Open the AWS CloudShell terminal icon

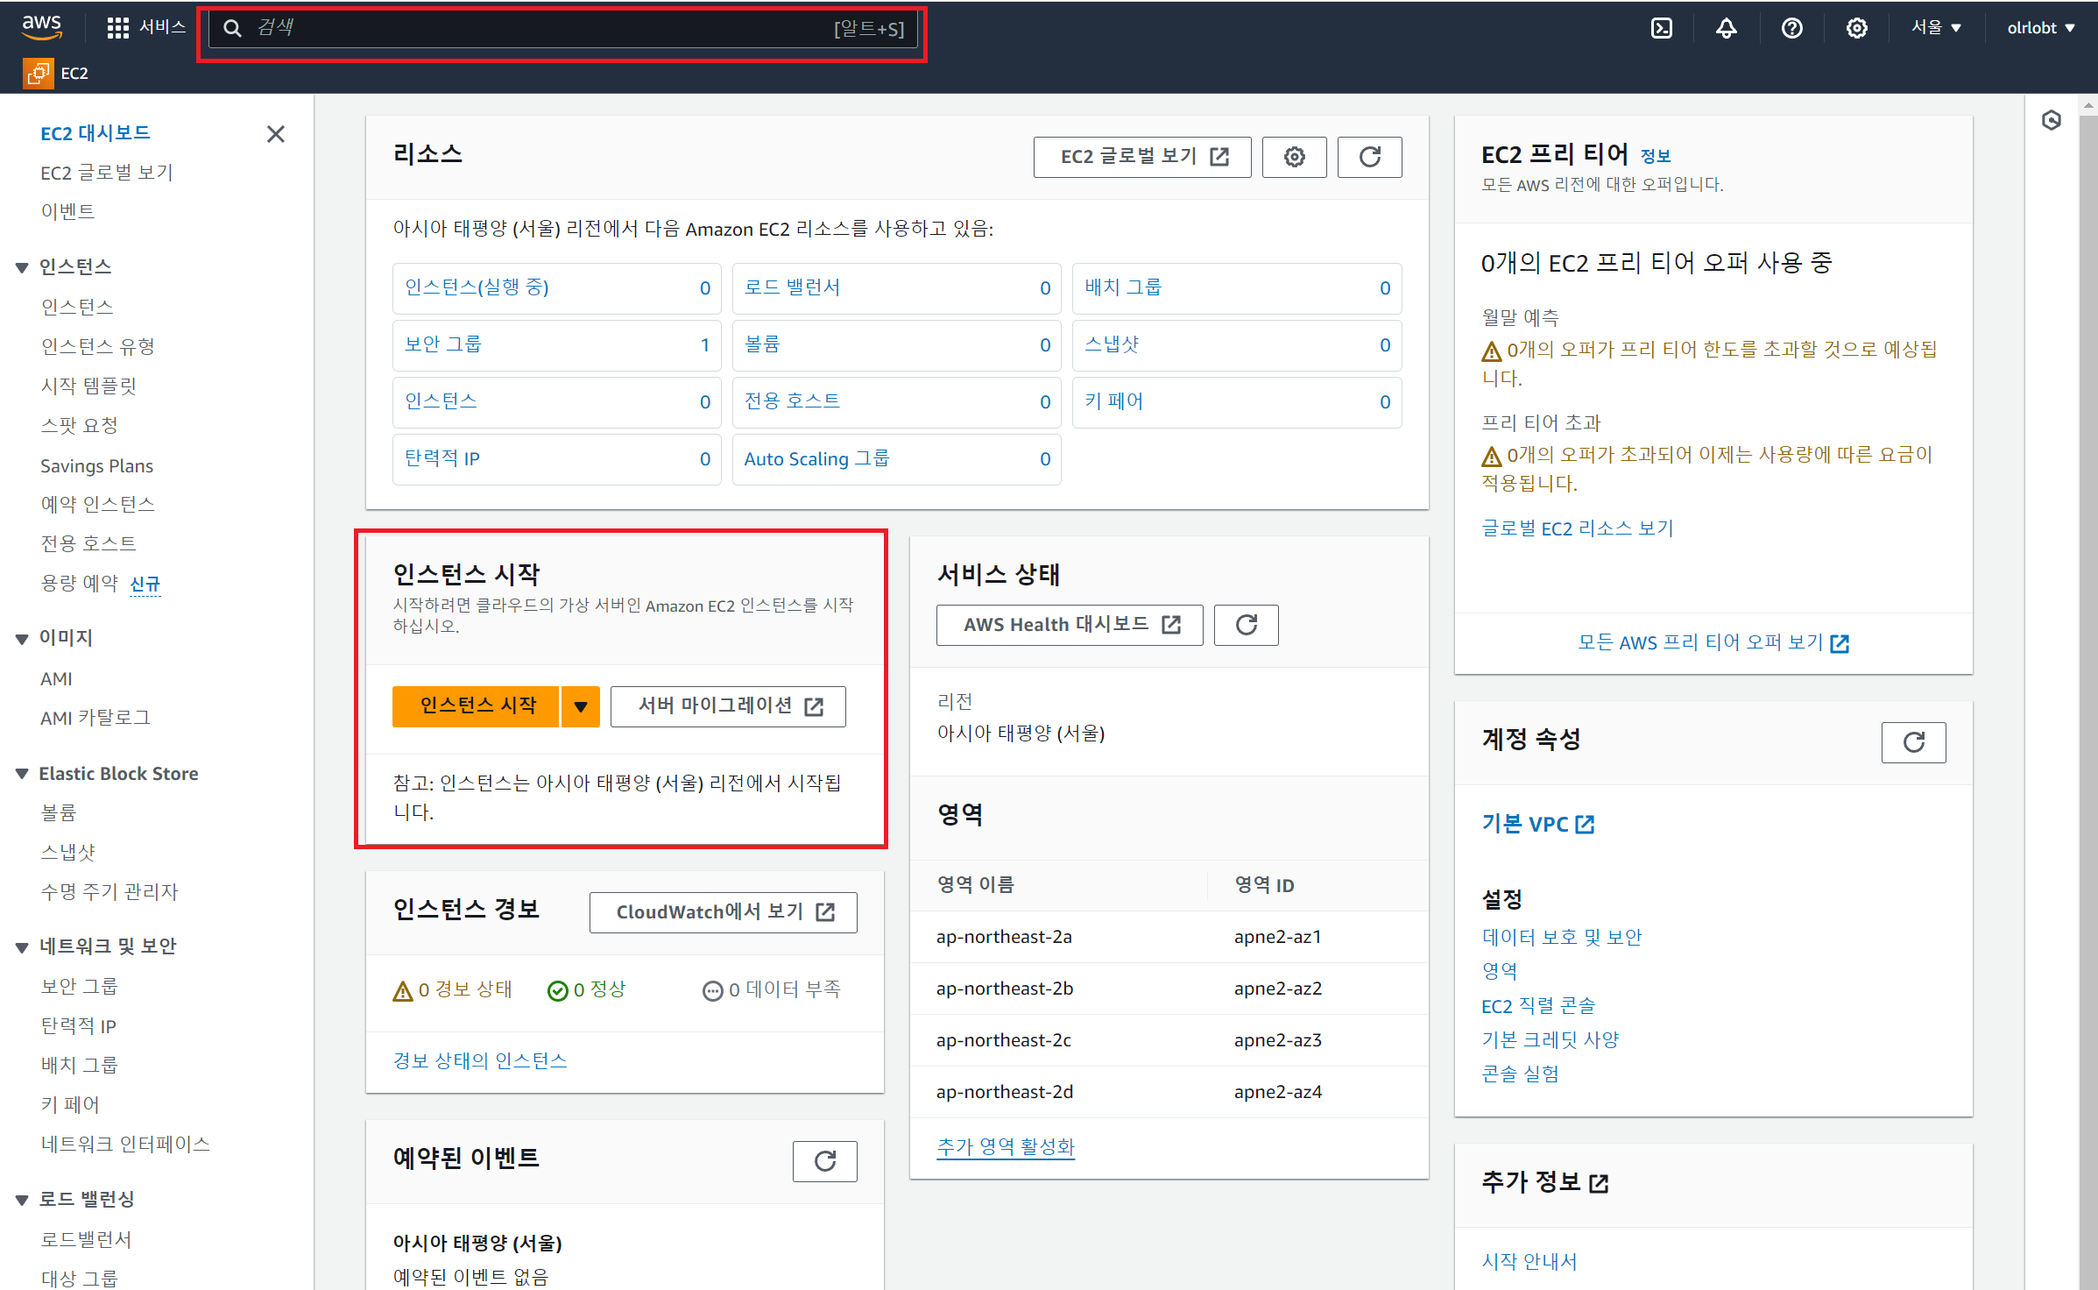pyautogui.click(x=1661, y=28)
